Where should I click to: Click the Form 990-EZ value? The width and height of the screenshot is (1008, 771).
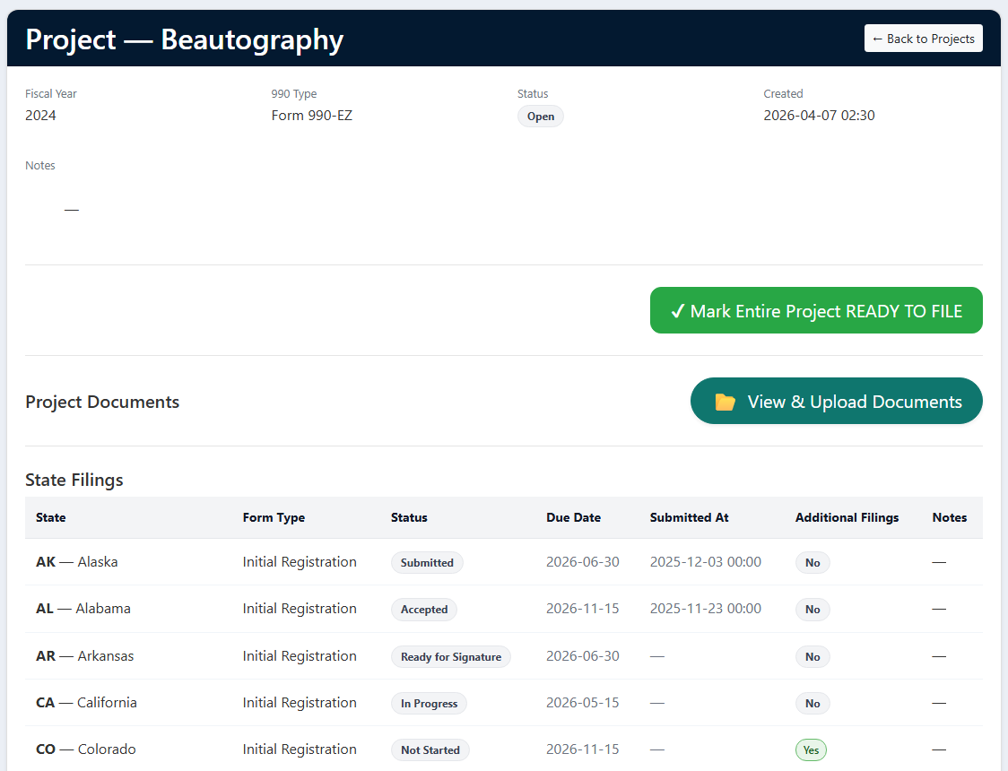[312, 116]
